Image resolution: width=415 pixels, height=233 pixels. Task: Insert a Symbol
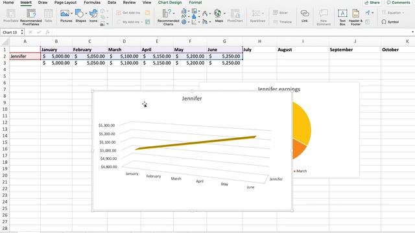coord(390,22)
